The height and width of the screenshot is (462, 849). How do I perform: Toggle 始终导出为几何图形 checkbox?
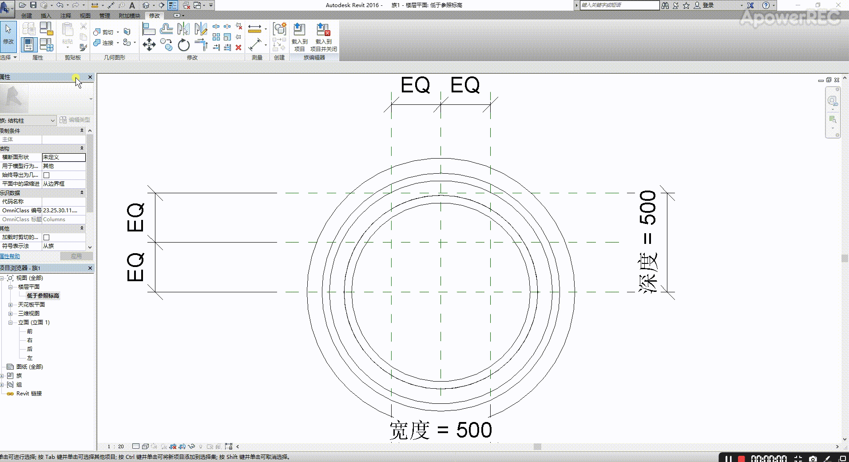point(46,175)
